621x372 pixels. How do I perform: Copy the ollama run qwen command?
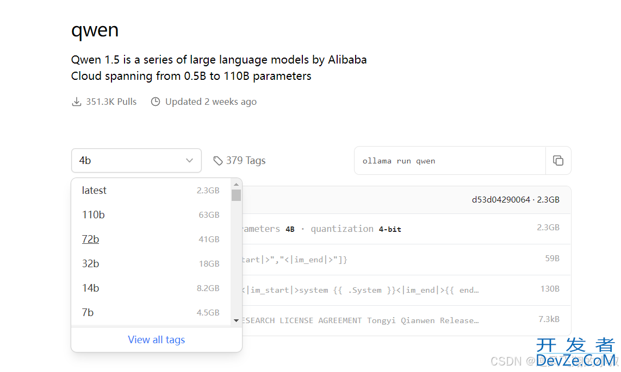[558, 161]
